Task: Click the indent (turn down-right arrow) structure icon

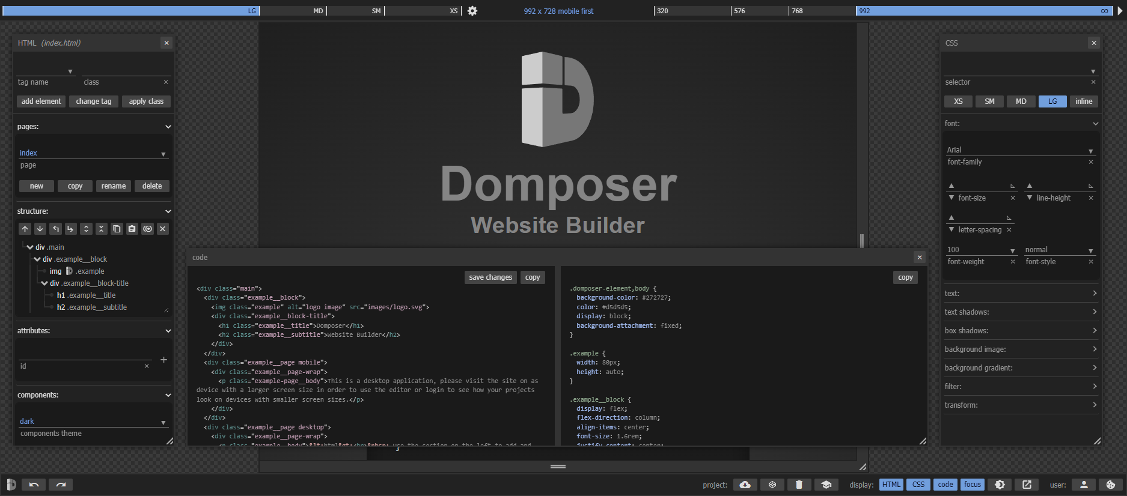Action: tap(70, 229)
